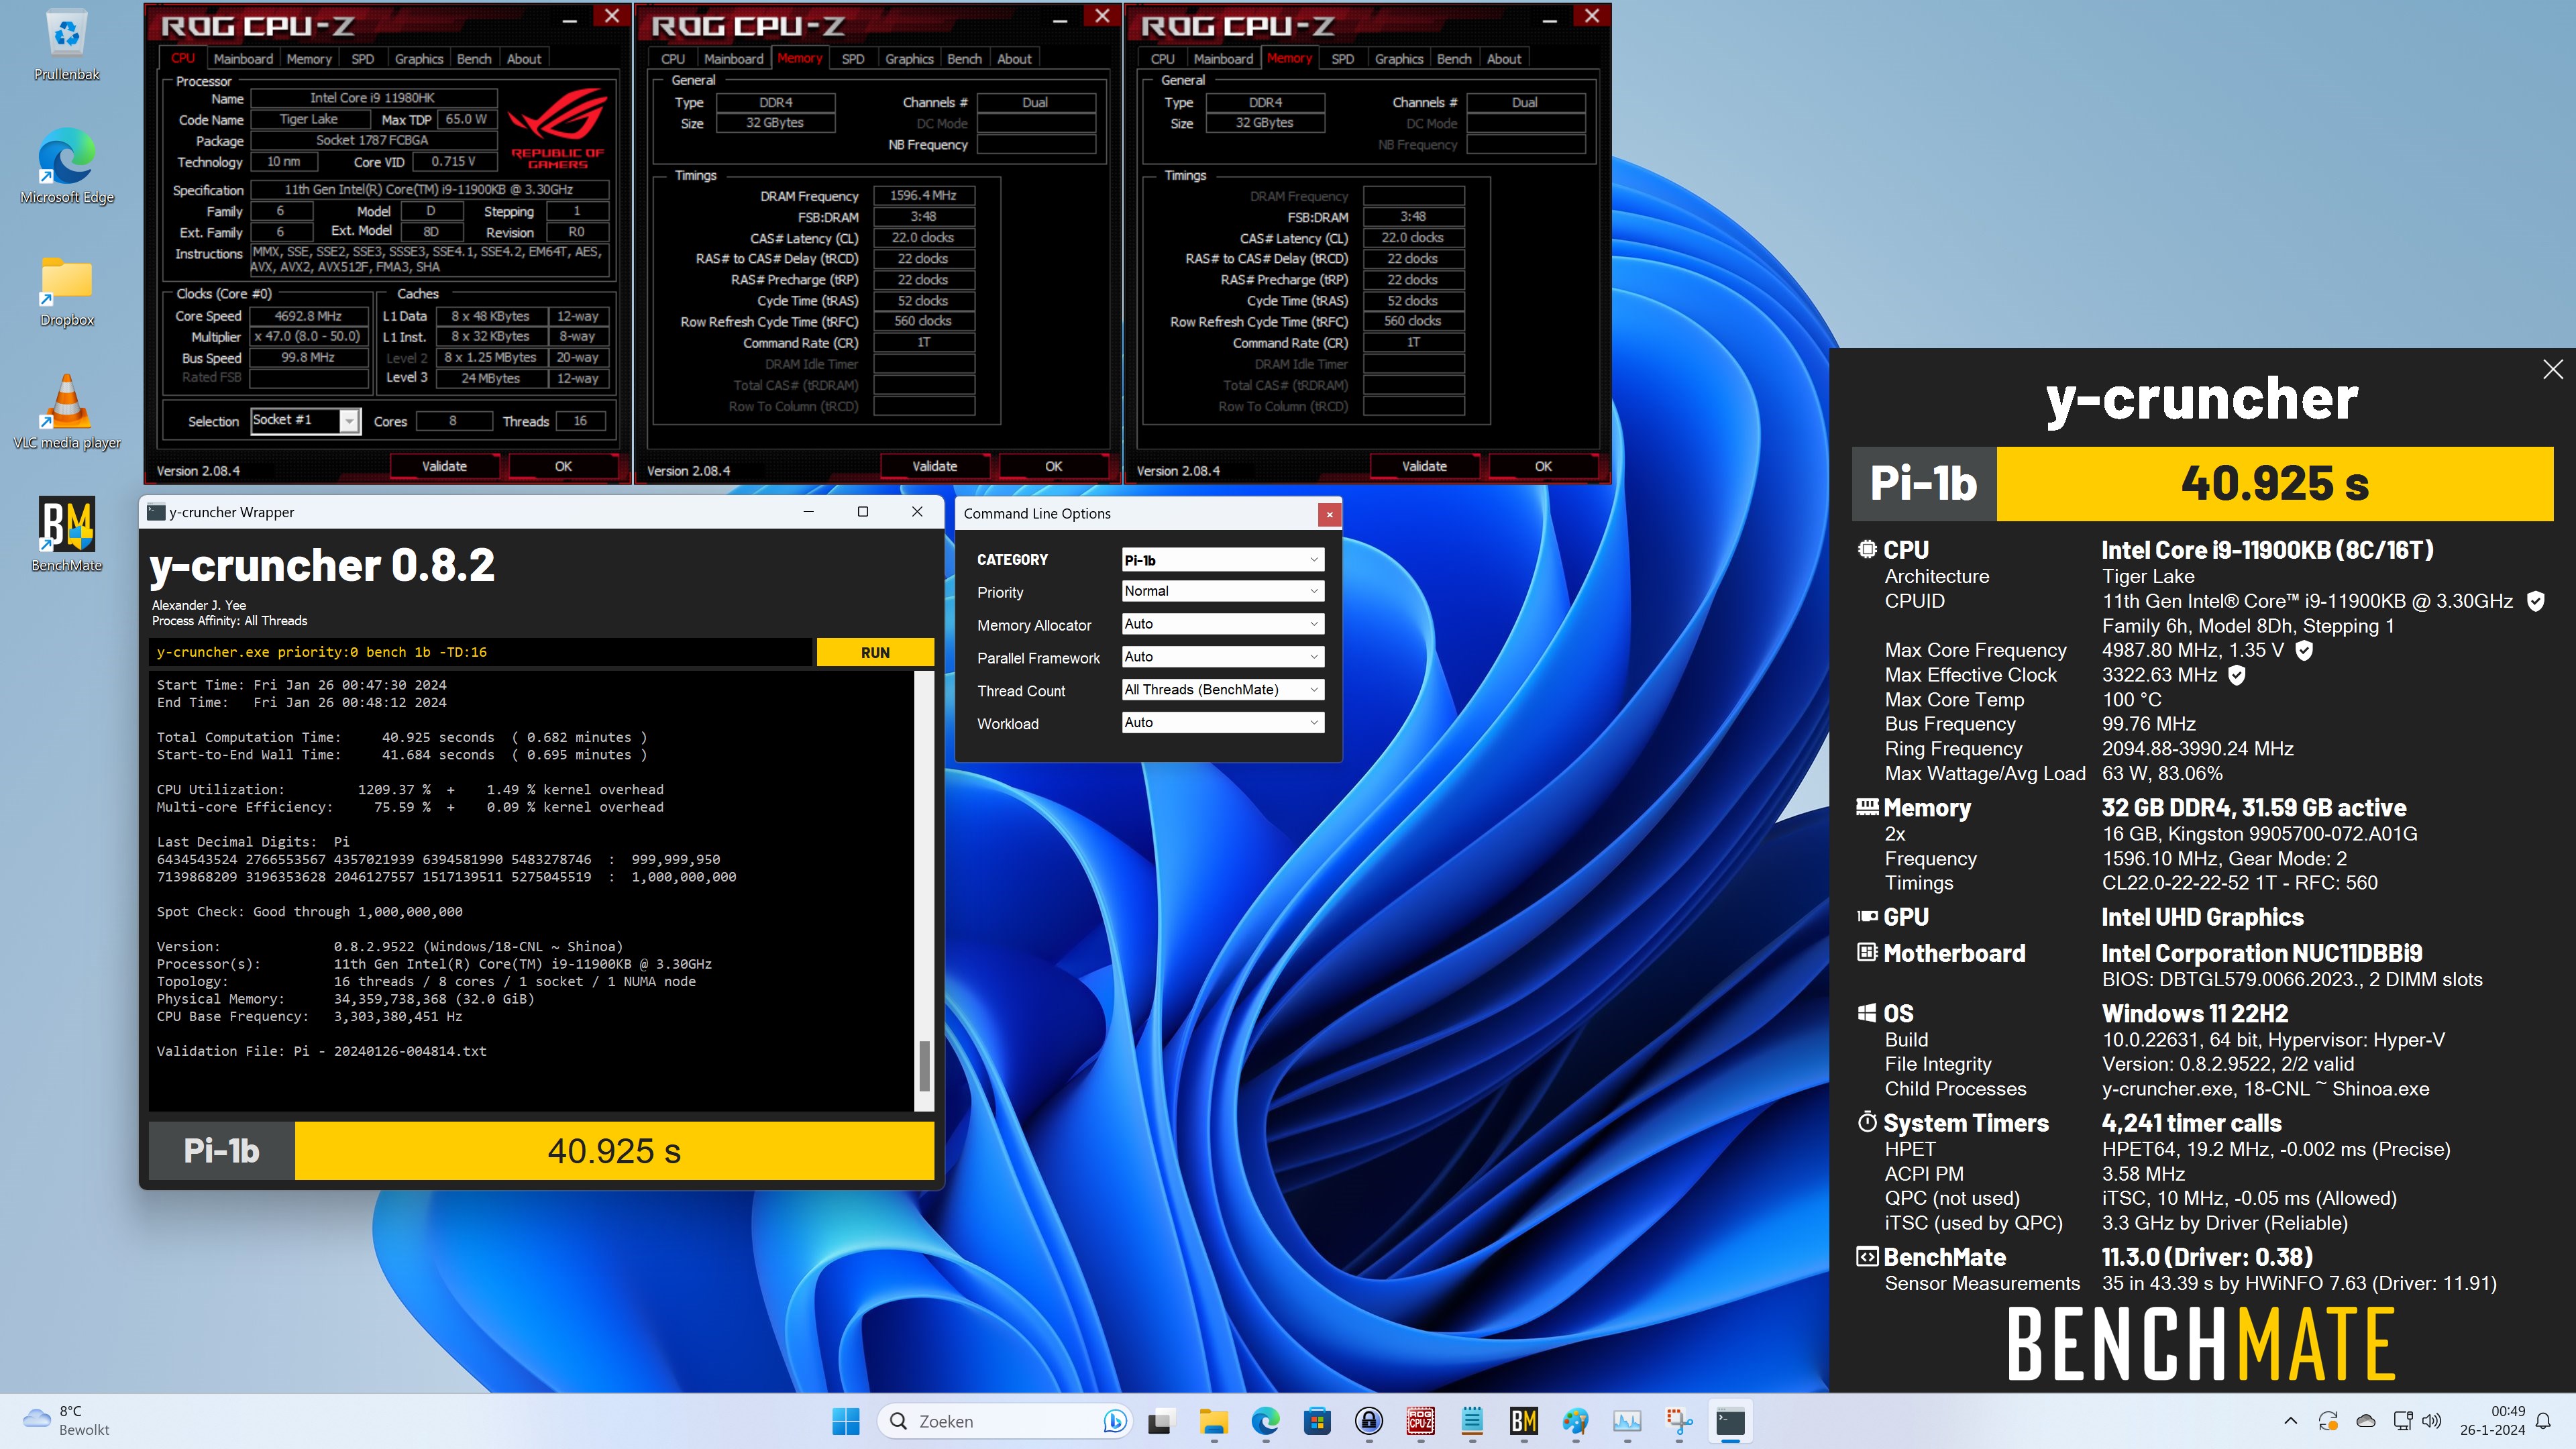Open the weather widget showing 8°C Bewolkt
Viewport: 2576px width, 1449px height.
click(x=66, y=1420)
